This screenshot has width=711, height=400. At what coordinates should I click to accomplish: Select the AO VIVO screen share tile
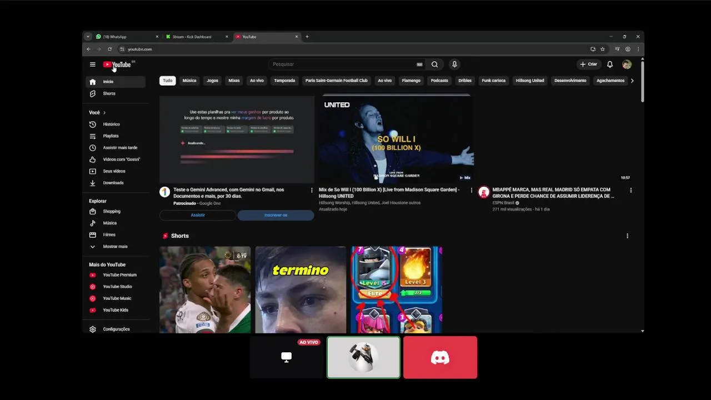click(287, 357)
